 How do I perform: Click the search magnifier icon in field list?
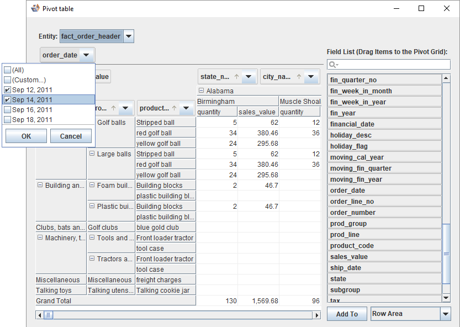tap(334, 65)
